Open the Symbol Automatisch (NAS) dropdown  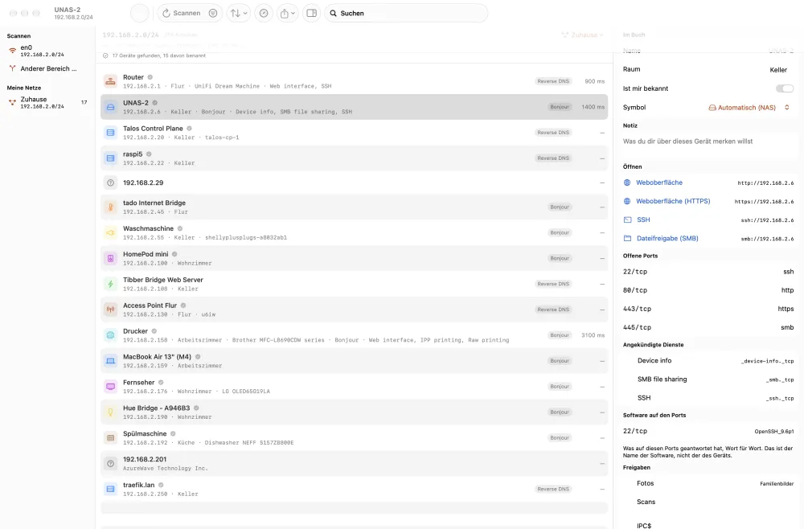pyautogui.click(x=749, y=108)
